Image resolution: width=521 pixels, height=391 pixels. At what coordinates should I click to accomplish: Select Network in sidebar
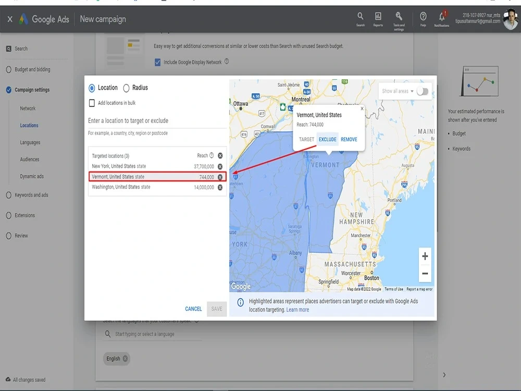pyautogui.click(x=28, y=108)
